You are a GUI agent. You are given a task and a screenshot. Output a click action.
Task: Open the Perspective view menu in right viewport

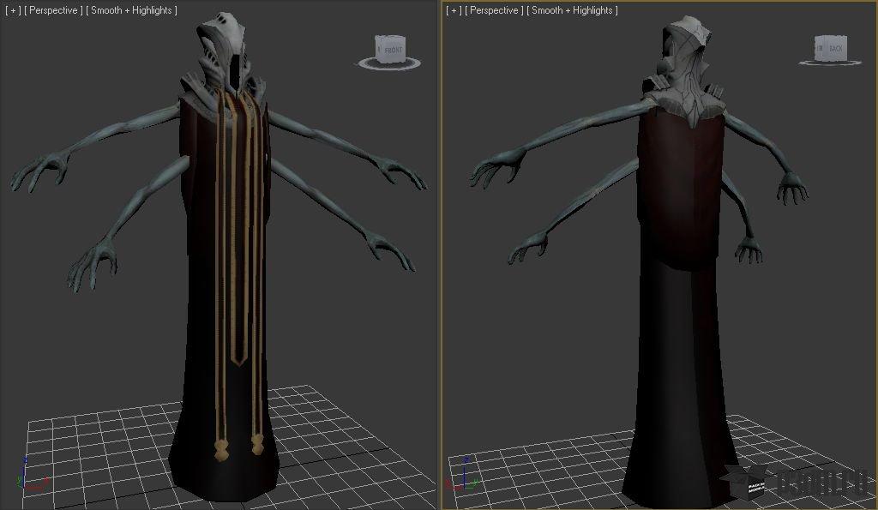click(x=494, y=10)
